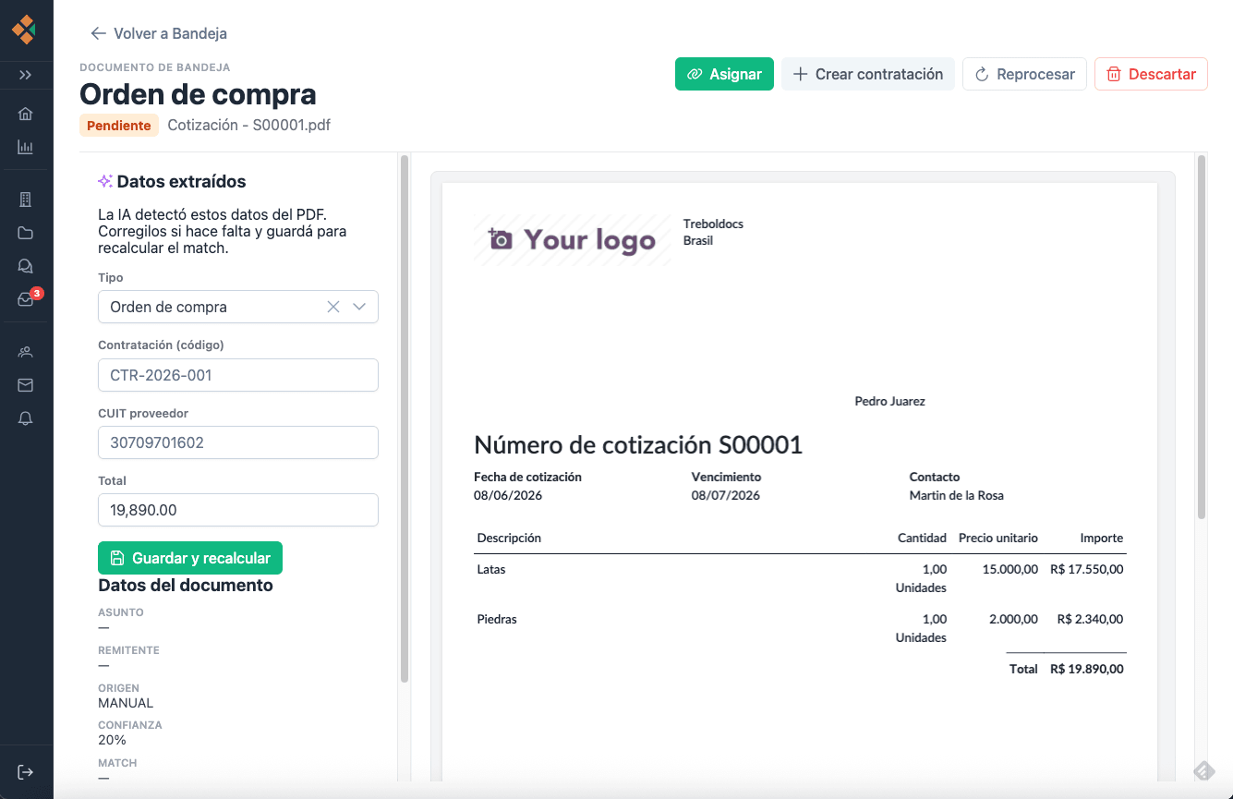Image resolution: width=1233 pixels, height=799 pixels.
Task: Click unit price 2.000,00
Action: click(1013, 619)
